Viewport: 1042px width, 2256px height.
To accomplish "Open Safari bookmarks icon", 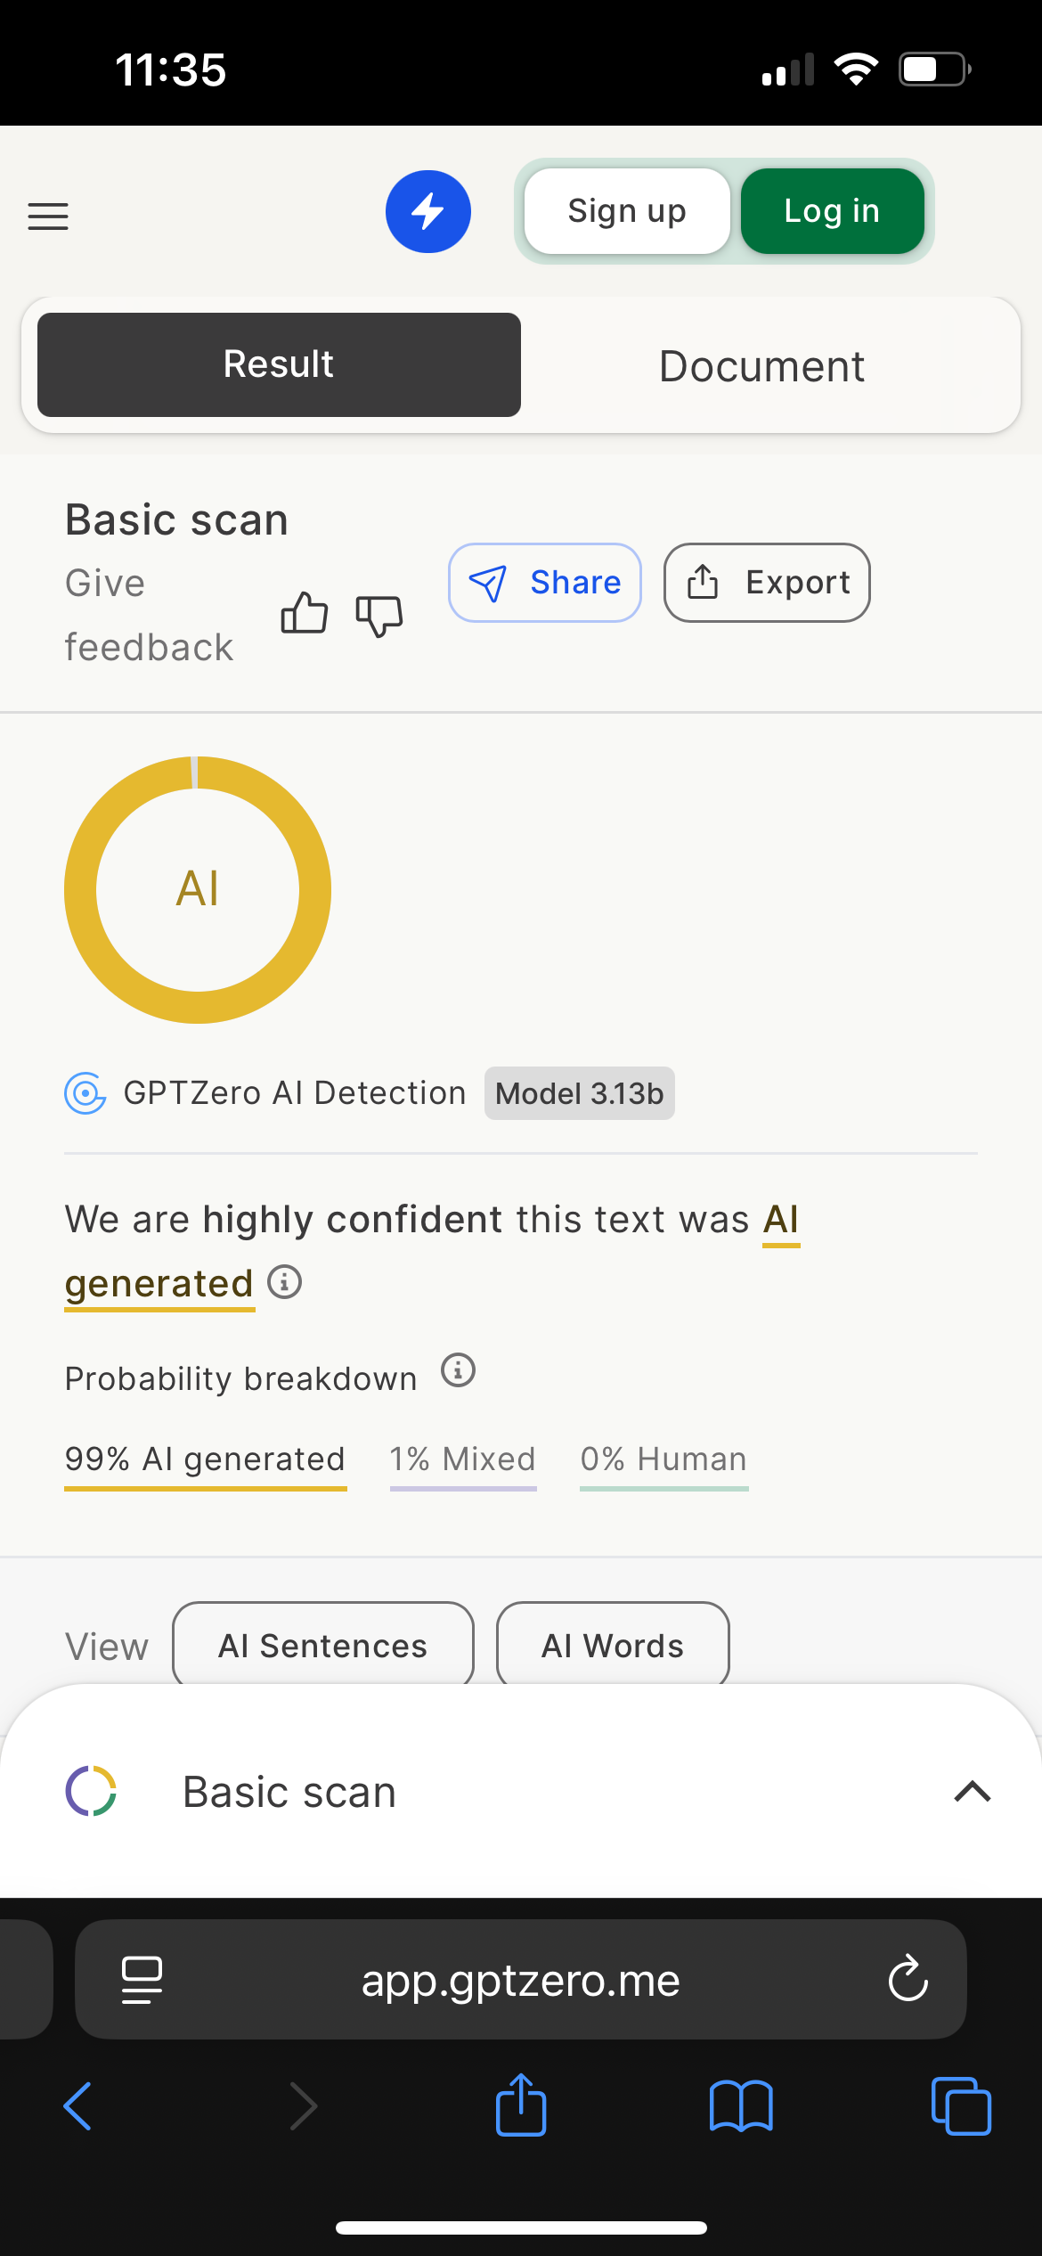I will coord(741,2106).
